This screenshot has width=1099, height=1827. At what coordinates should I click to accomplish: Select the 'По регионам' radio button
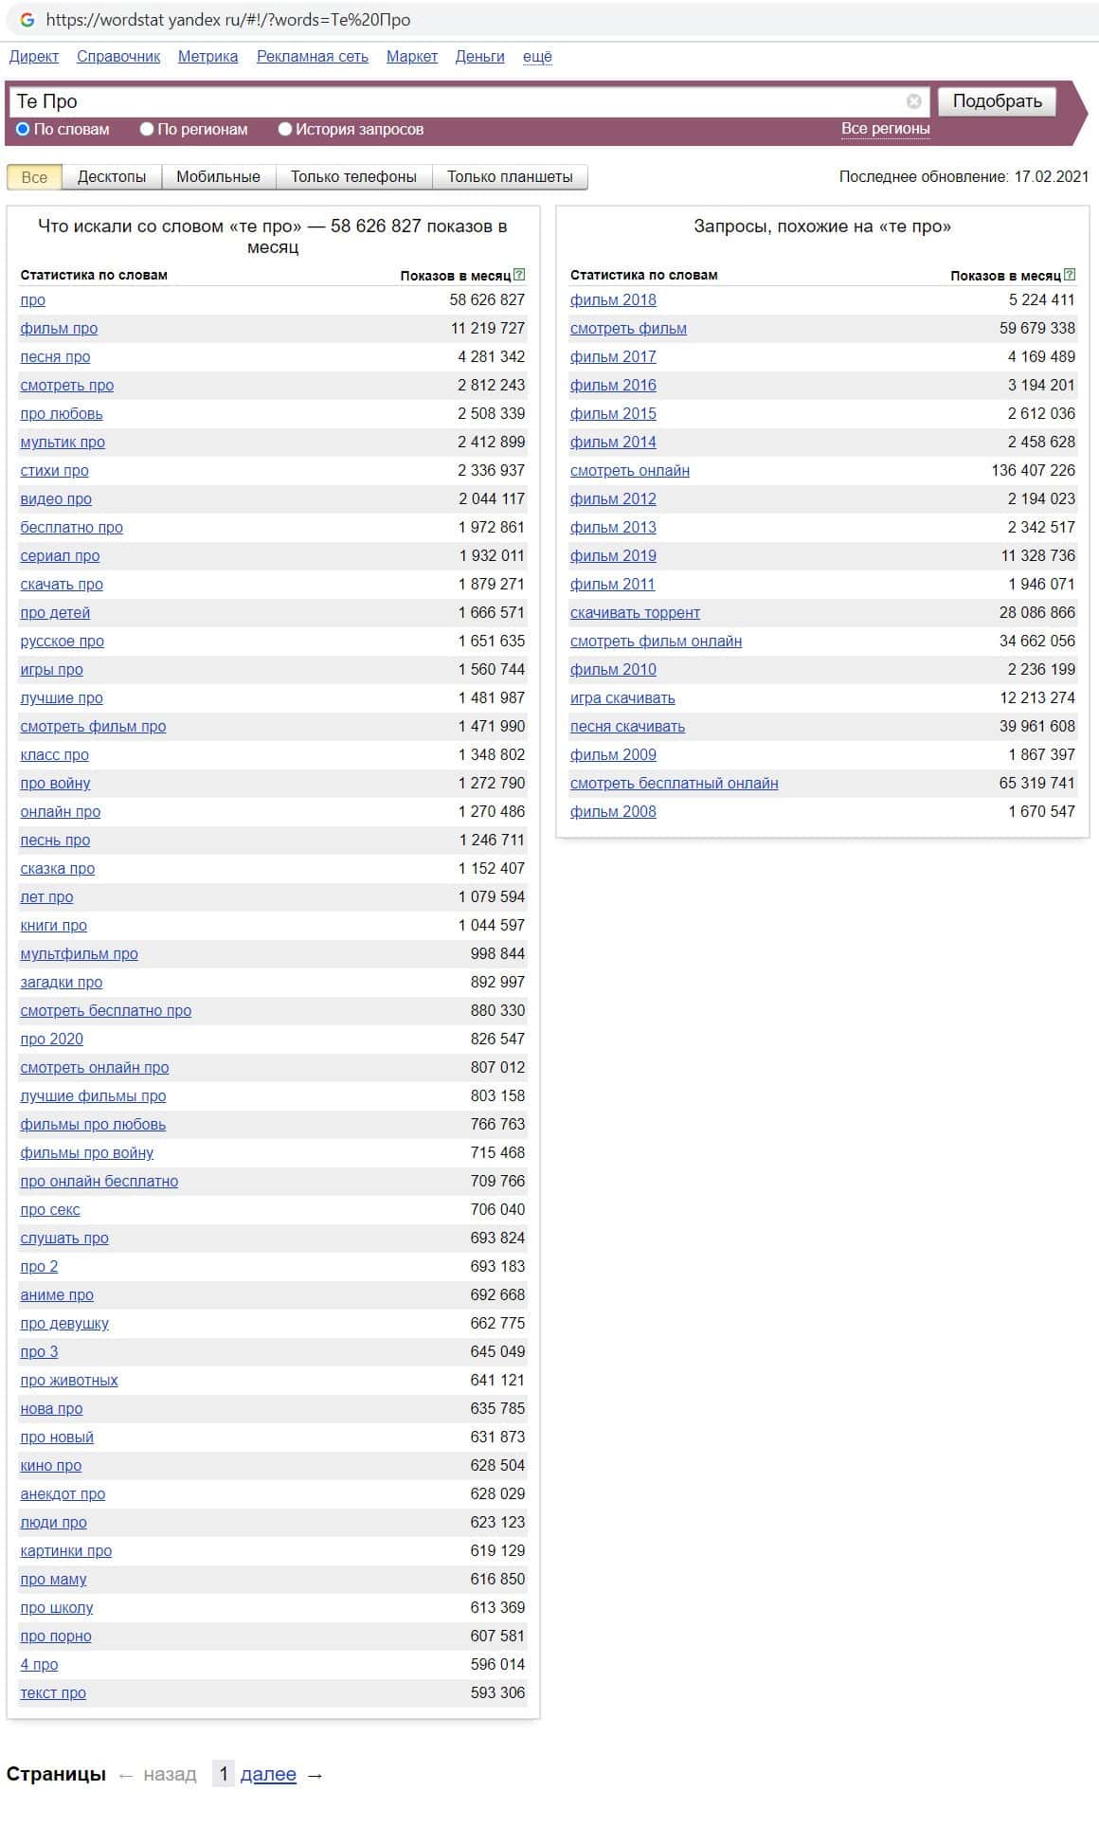click(x=147, y=129)
